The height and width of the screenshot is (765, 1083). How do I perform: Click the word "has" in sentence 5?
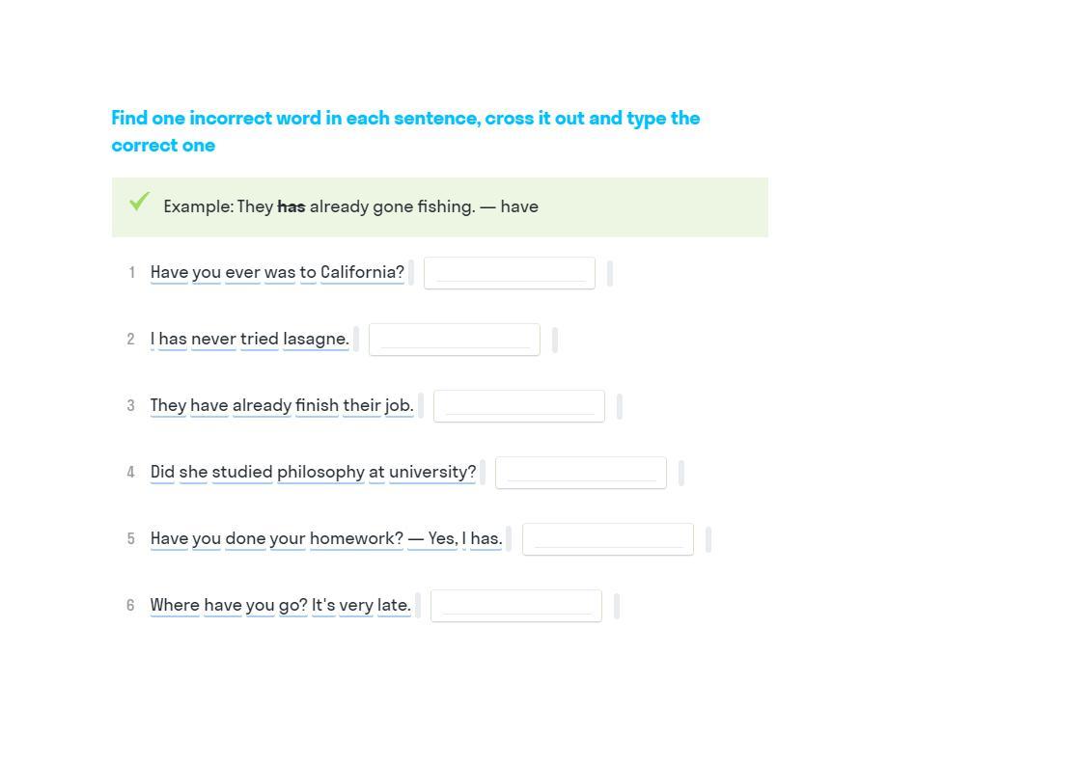[x=486, y=538]
